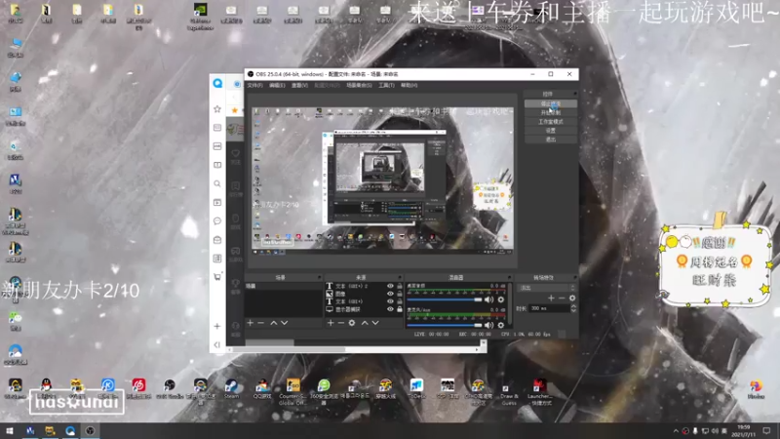Open the Tools (T) menu in OBS
Image resolution: width=780 pixels, height=439 pixels.
click(386, 86)
